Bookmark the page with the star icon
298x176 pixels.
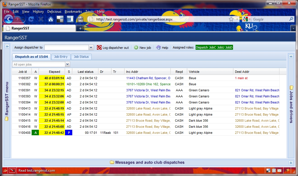click(x=231, y=19)
